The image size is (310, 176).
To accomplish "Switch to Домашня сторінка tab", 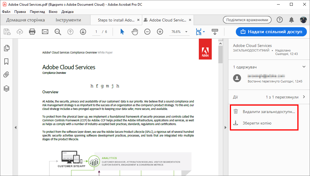I will click(x=26, y=20).
